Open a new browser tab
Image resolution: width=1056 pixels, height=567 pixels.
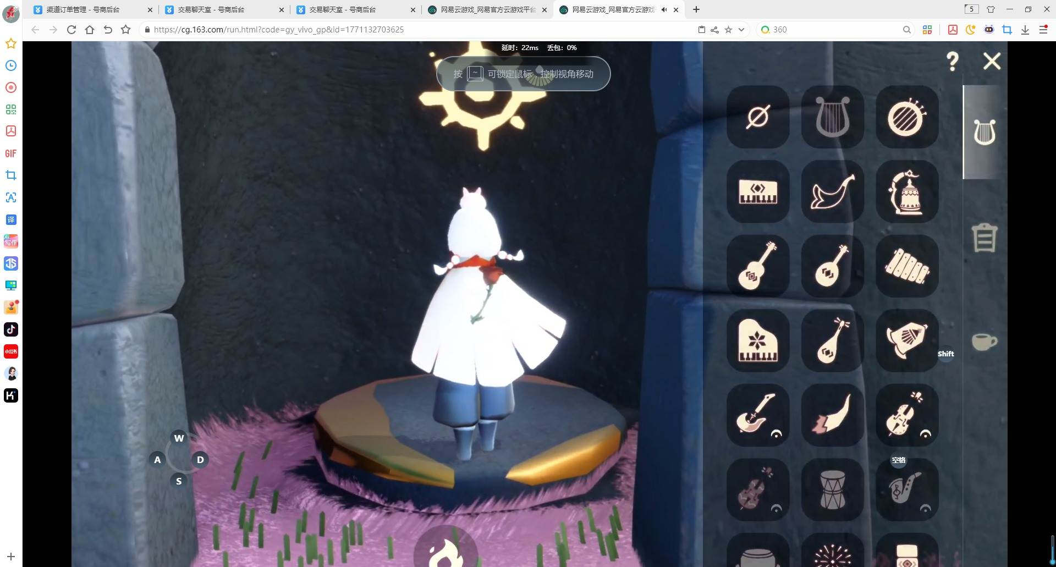(696, 9)
